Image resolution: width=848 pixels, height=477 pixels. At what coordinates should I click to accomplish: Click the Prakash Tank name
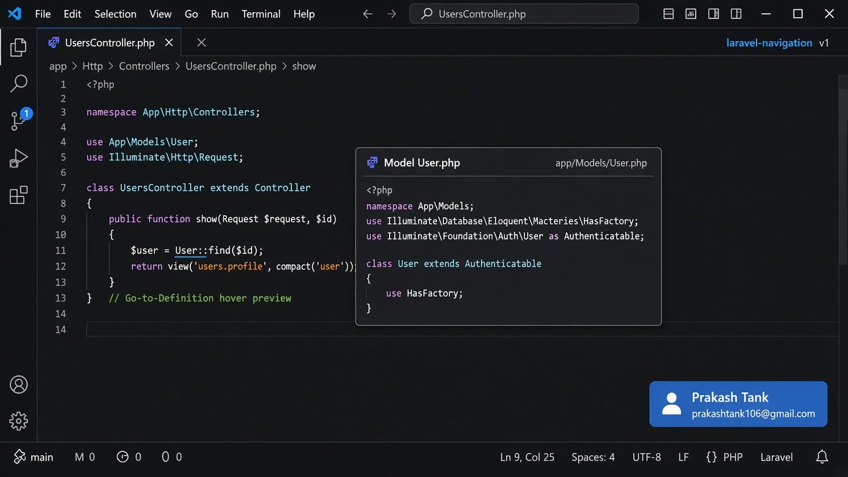730,397
